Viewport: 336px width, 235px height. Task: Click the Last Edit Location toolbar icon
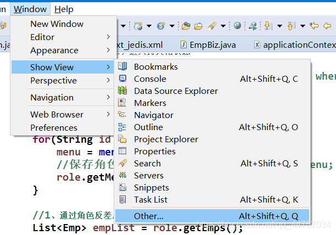314,26
